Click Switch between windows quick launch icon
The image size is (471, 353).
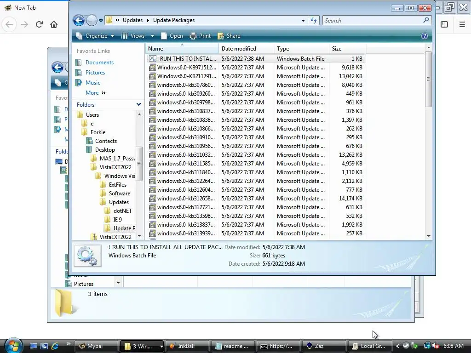coord(44,346)
